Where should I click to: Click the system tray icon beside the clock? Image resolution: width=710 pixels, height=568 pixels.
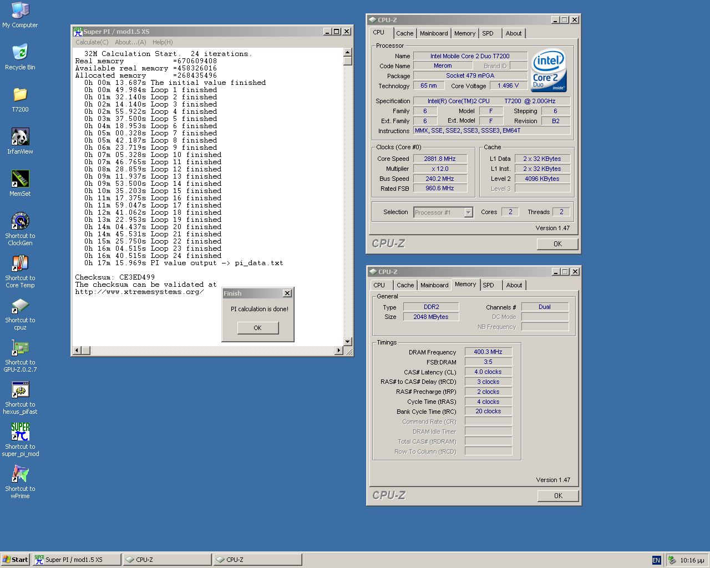672,560
